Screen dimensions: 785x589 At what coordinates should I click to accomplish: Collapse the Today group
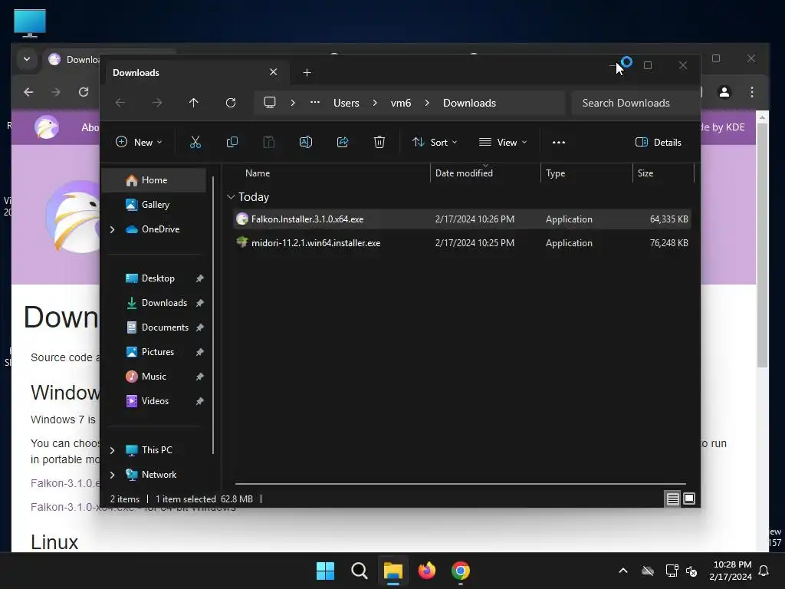(x=231, y=197)
